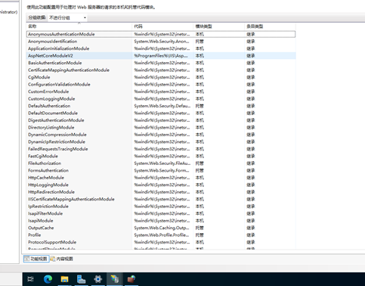Select AspNetCoreModuleV2 row

tap(161, 56)
